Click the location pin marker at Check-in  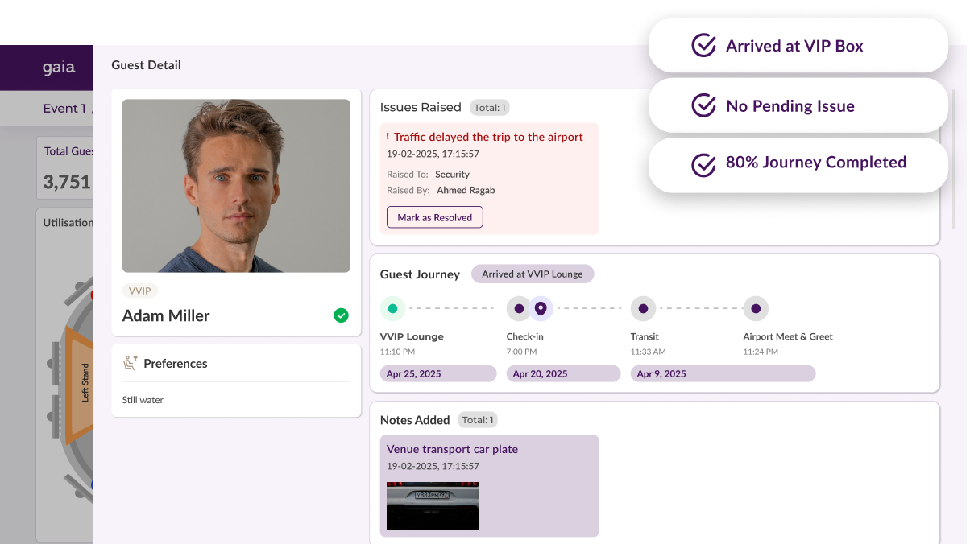pyautogui.click(x=541, y=308)
